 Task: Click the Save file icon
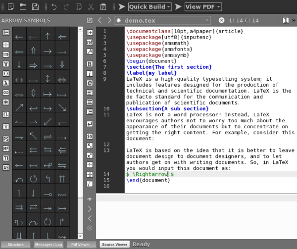(35, 7)
